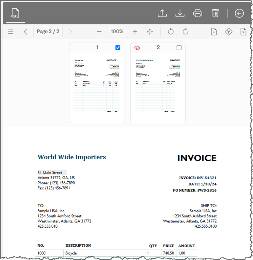Click the 1.00 amount cell

187,253
